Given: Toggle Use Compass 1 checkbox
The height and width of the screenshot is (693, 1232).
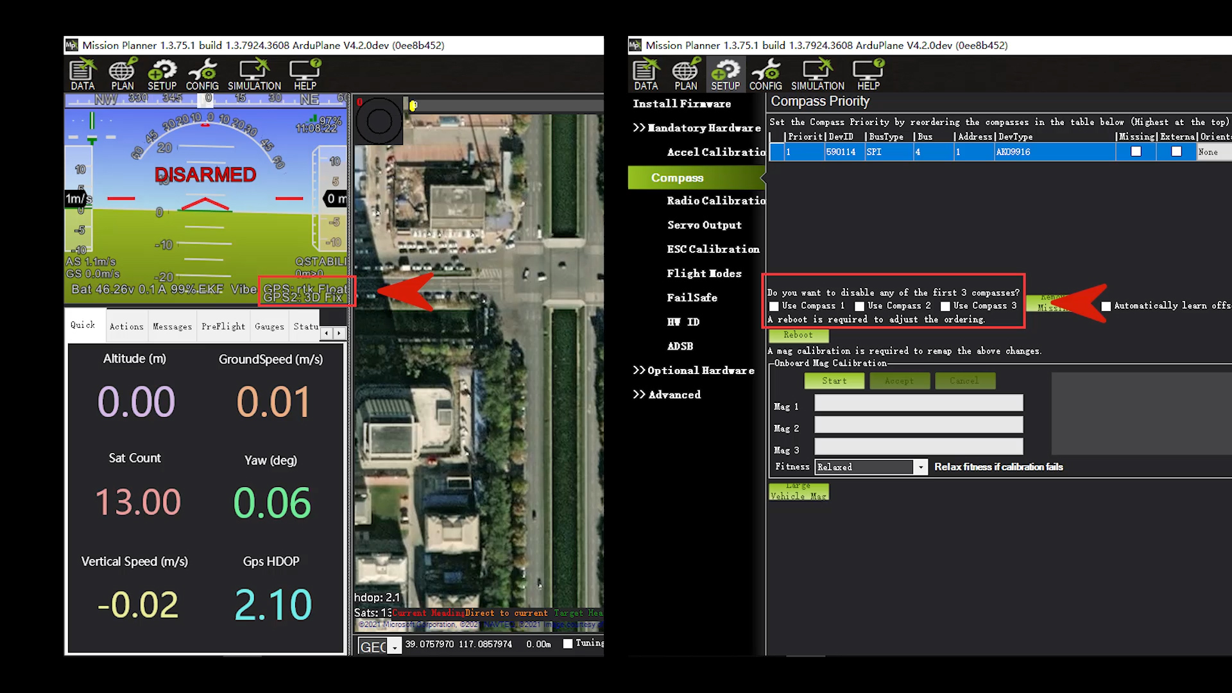Looking at the screenshot, I should click(x=774, y=306).
